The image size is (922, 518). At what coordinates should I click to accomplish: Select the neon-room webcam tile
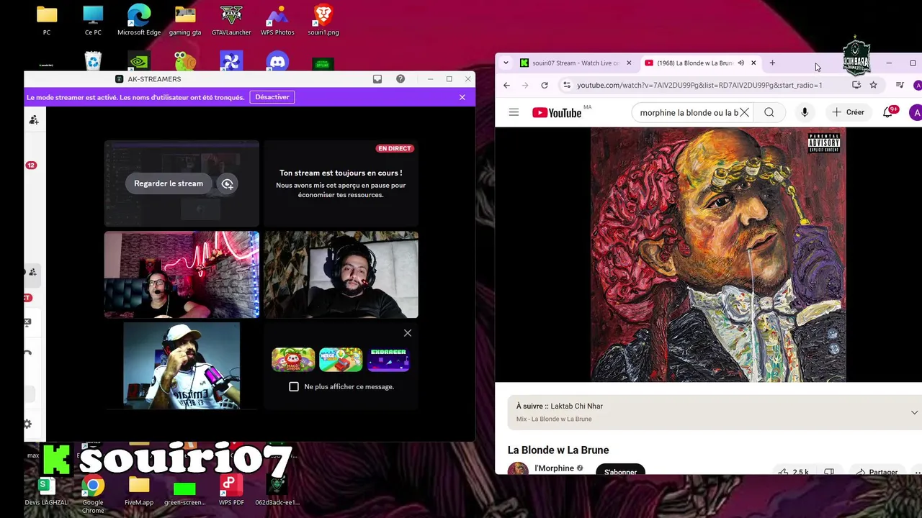182,274
